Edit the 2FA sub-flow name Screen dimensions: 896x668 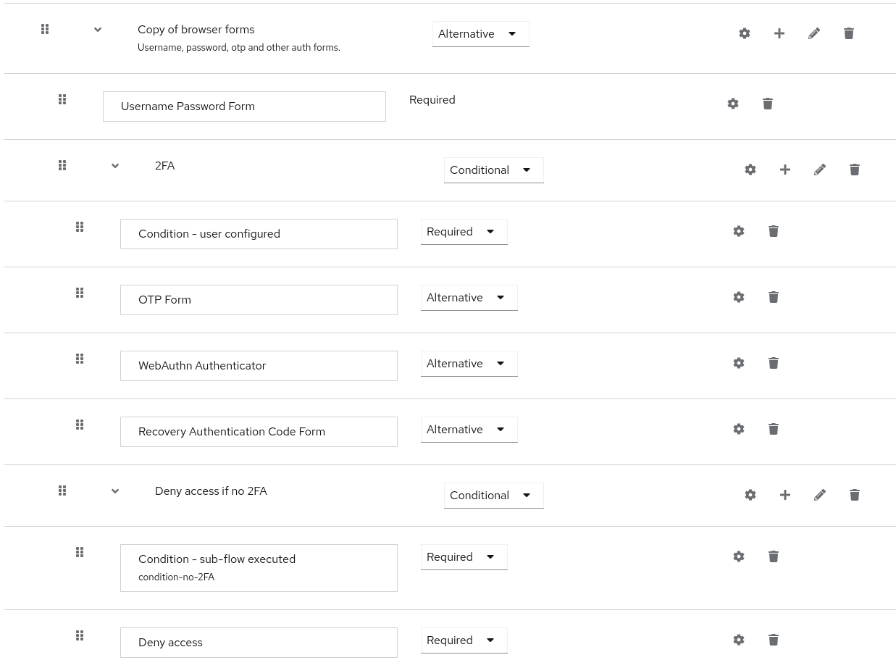[x=819, y=170]
